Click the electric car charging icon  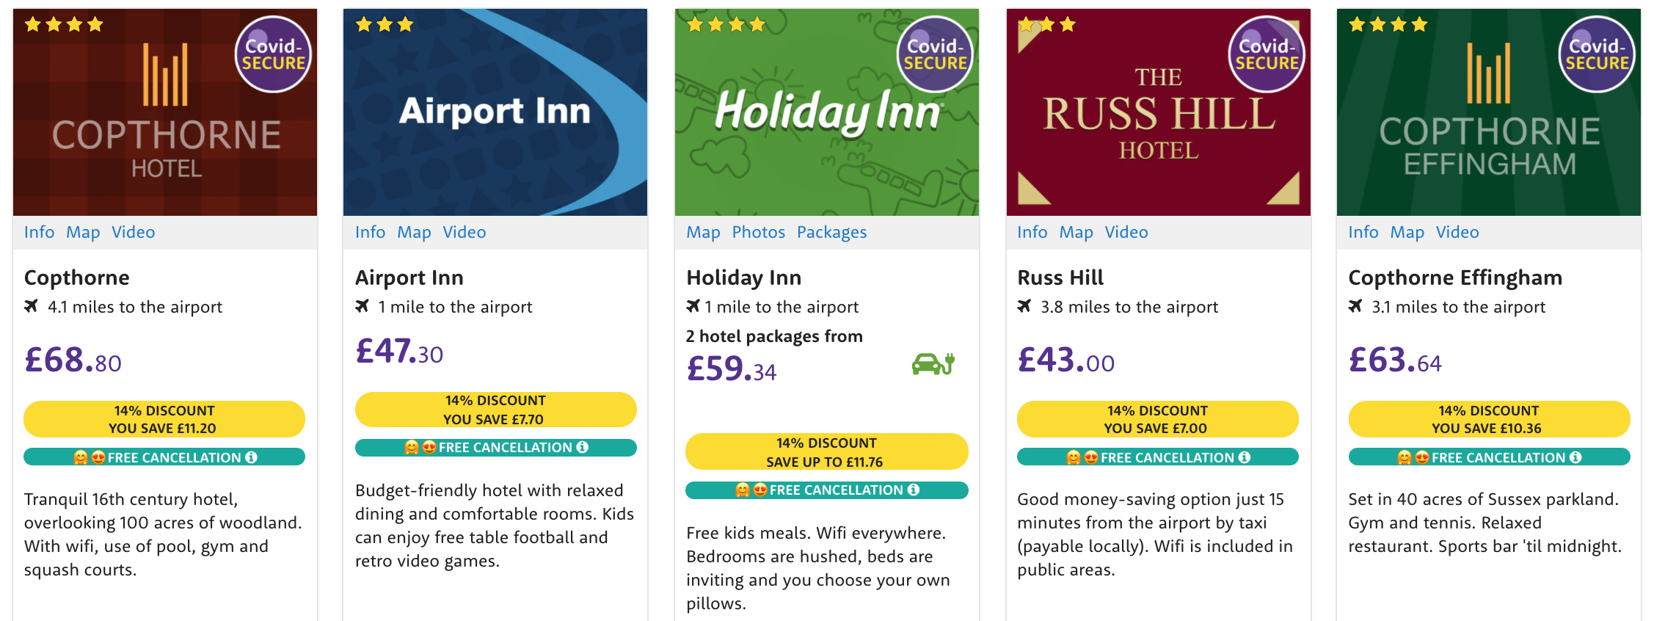coord(933,363)
